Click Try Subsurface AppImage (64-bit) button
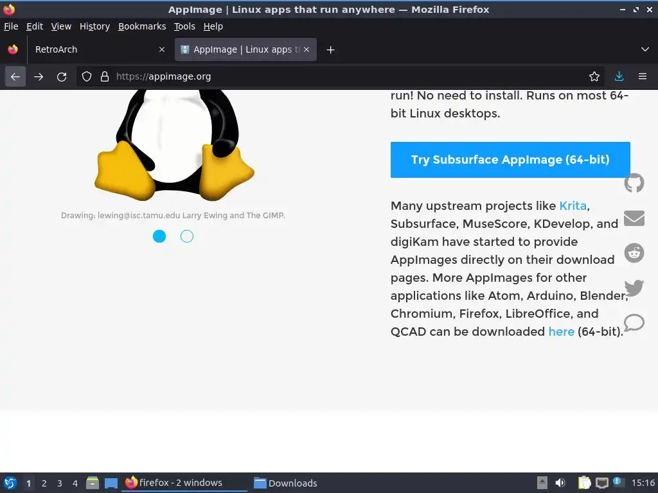658x493 pixels. click(x=510, y=160)
